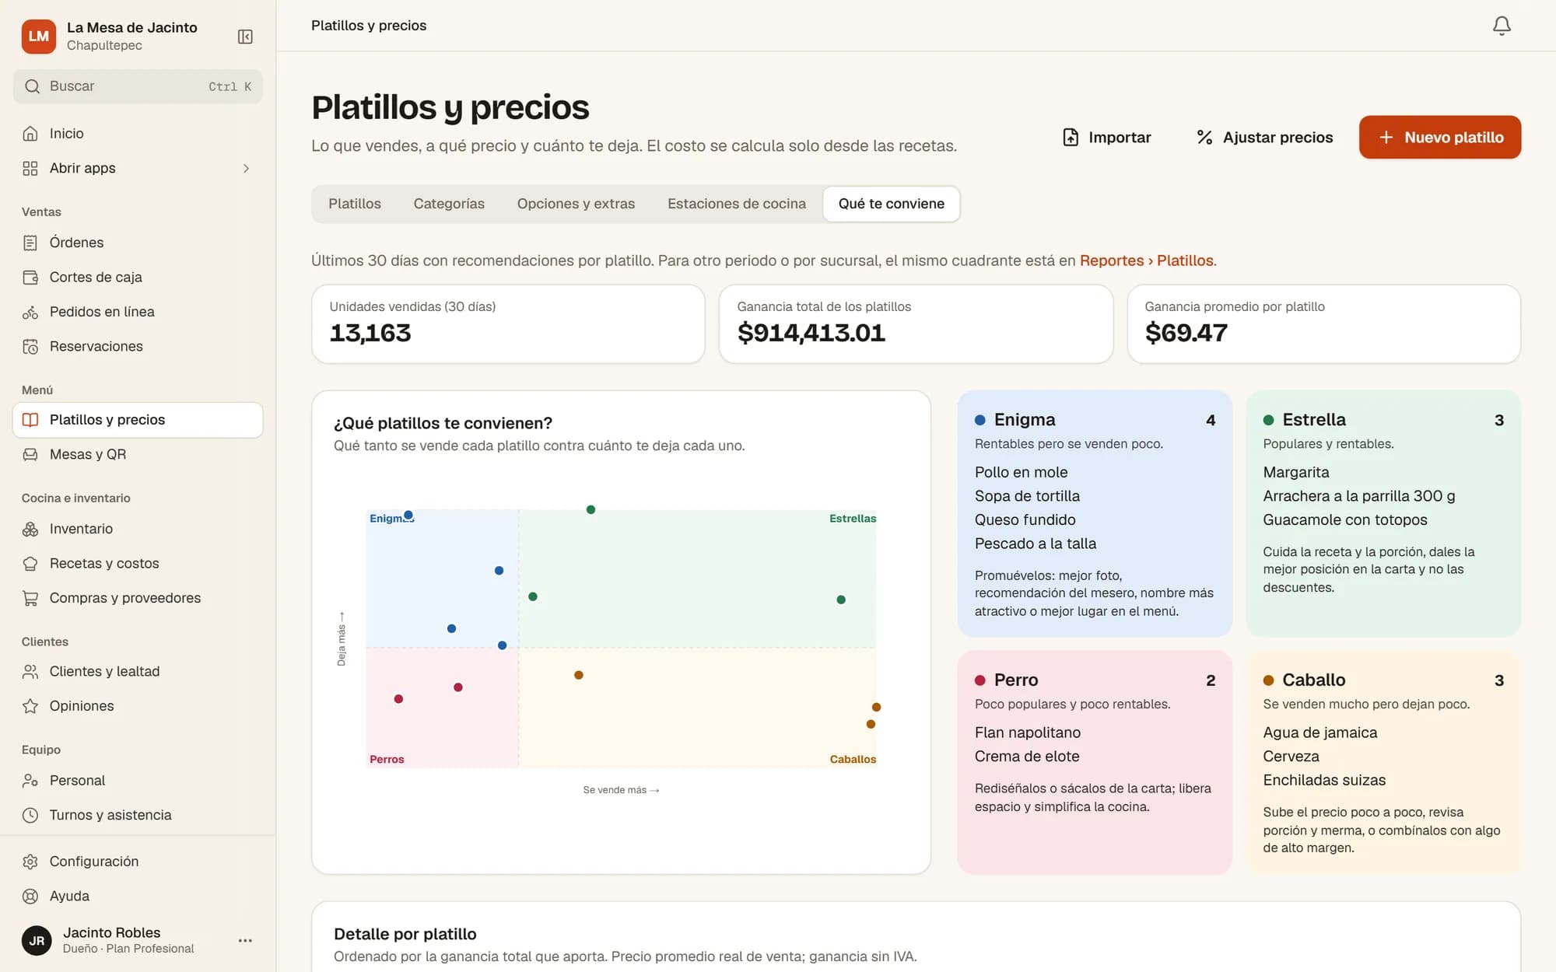
Task: Click the Mesas y QR icon
Action: coord(30,454)
